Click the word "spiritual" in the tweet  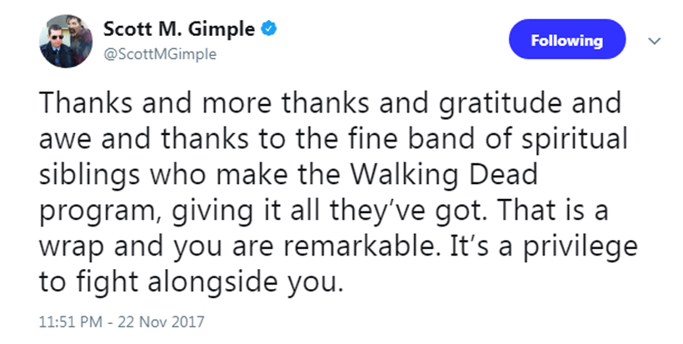571,142
